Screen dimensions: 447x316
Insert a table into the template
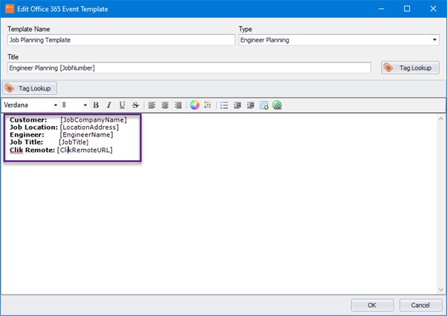pyautogui.click(x=264, y=105)
